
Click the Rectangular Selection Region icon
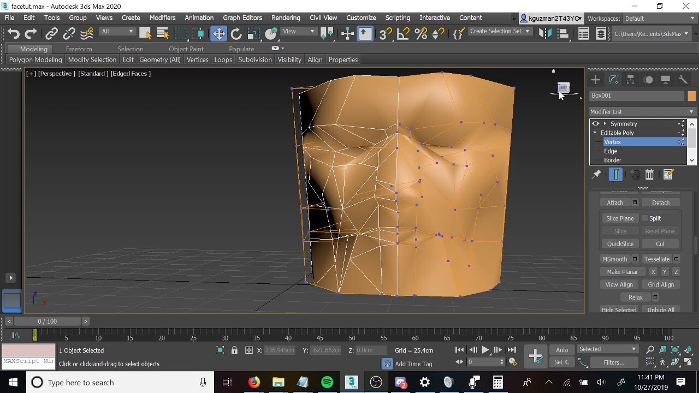(181, 34)
